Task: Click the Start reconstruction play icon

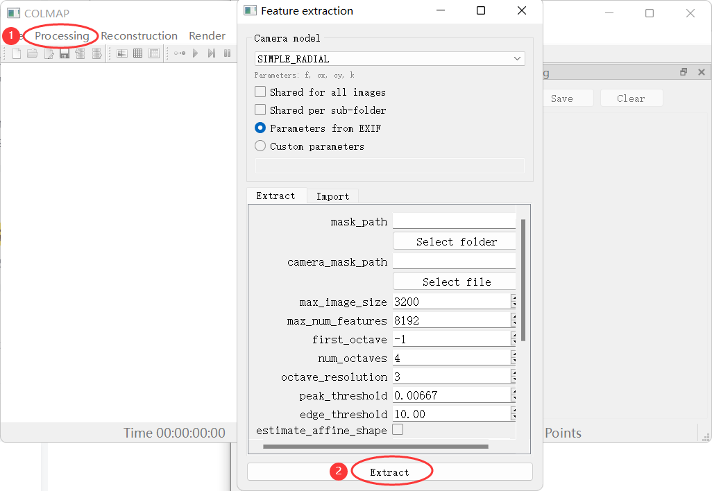Action: point(196,53)
